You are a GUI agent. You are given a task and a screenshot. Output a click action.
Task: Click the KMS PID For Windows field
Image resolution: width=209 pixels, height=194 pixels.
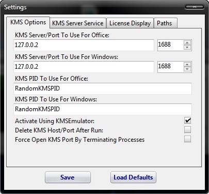(x=103, y=109)
